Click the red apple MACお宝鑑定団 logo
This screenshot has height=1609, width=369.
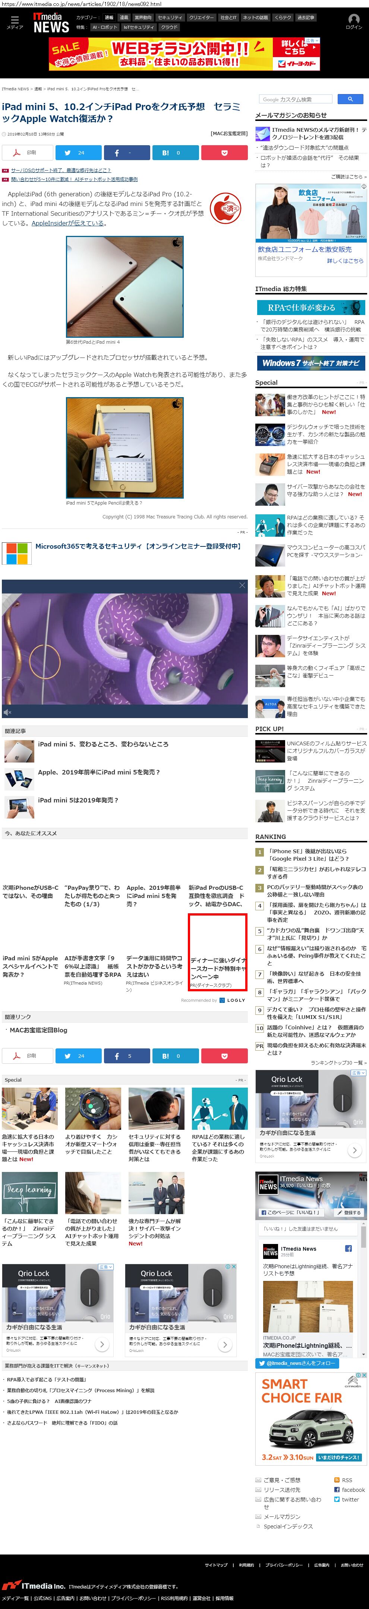coord(225,208)
